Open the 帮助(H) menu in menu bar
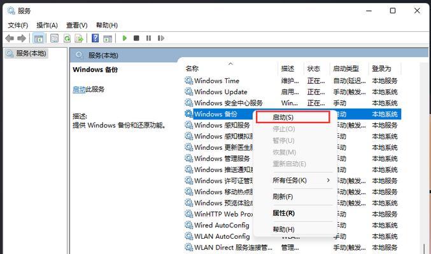Screen dimensions: 431x254 point(107,25)
